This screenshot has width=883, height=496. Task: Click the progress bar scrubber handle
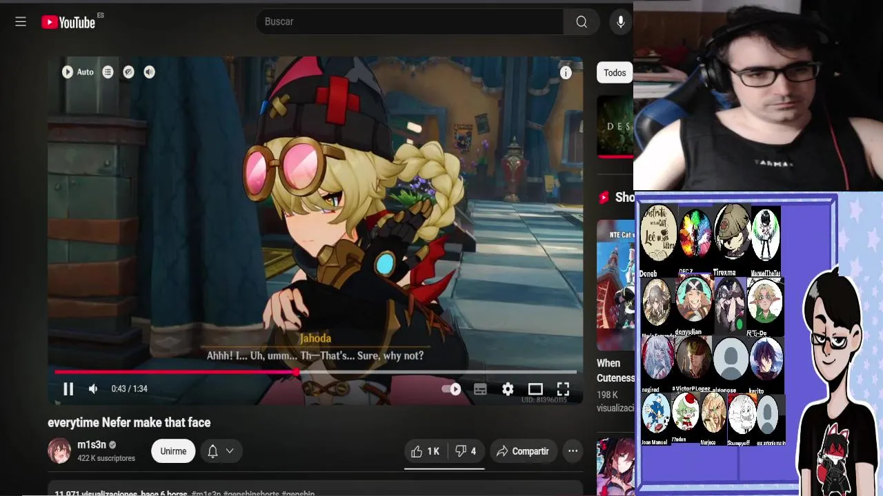(x=297, y=372)
